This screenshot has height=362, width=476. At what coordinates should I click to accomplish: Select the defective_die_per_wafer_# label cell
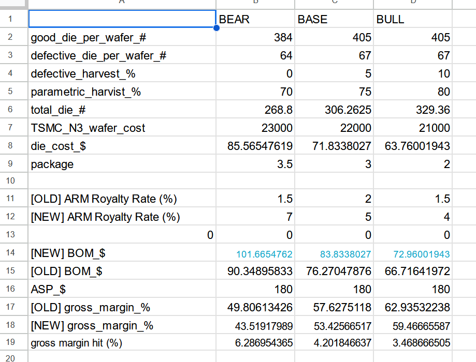(x=122, y=55)
